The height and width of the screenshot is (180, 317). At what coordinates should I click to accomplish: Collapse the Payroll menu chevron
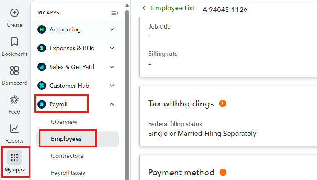(112, 104)
